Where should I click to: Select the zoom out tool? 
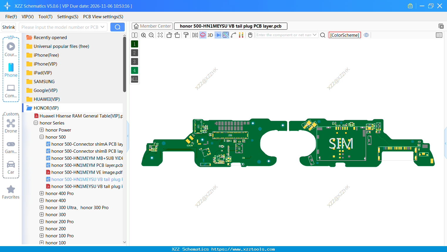click(151, 35)
